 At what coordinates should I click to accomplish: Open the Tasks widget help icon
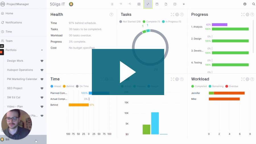coord(182,15)
